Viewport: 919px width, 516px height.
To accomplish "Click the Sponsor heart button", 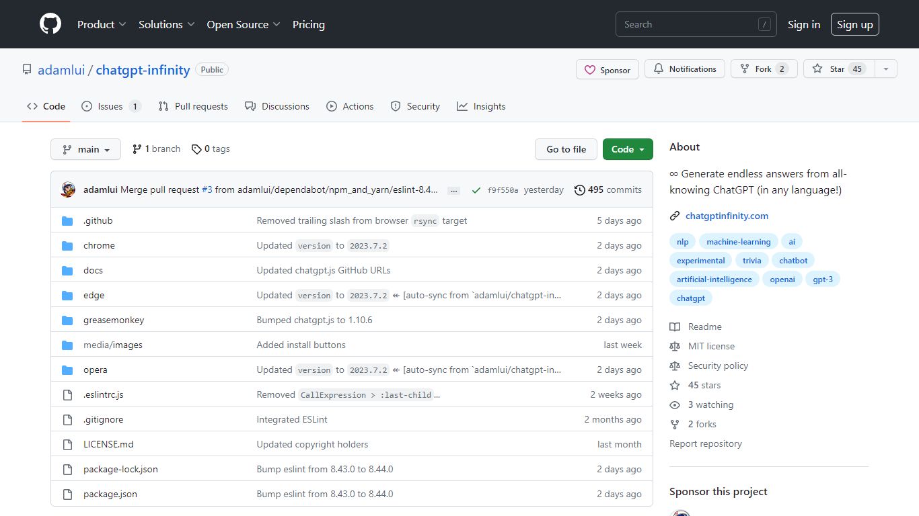I will pyautogui.click(x=607, y=70).
